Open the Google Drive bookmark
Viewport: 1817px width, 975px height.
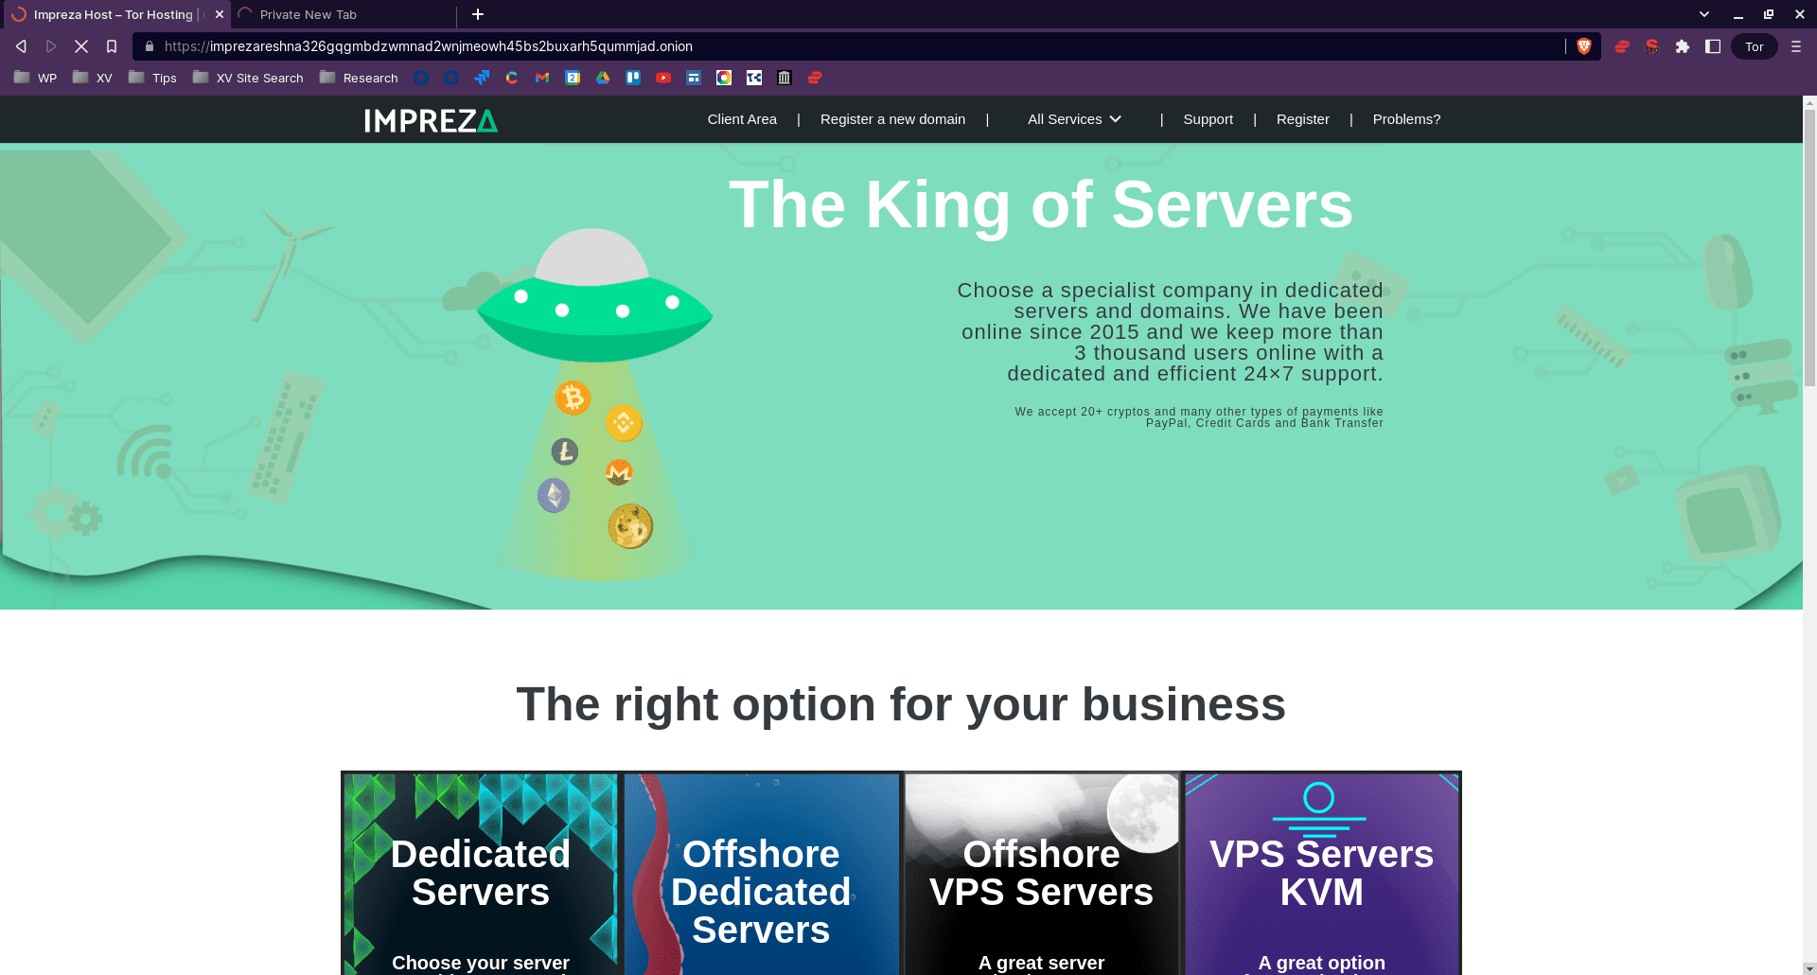pyautogui.click(x=603, y=78)
